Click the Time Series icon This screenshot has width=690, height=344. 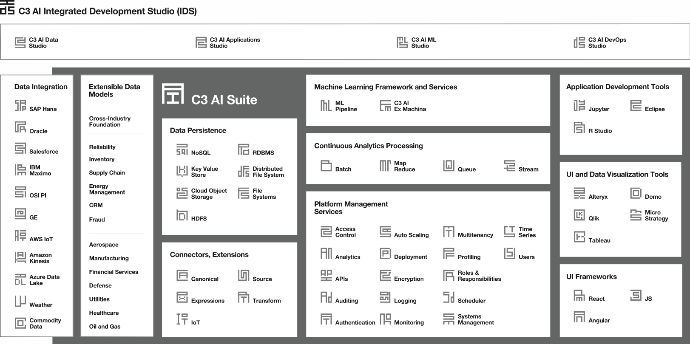[x=510, y=231]
